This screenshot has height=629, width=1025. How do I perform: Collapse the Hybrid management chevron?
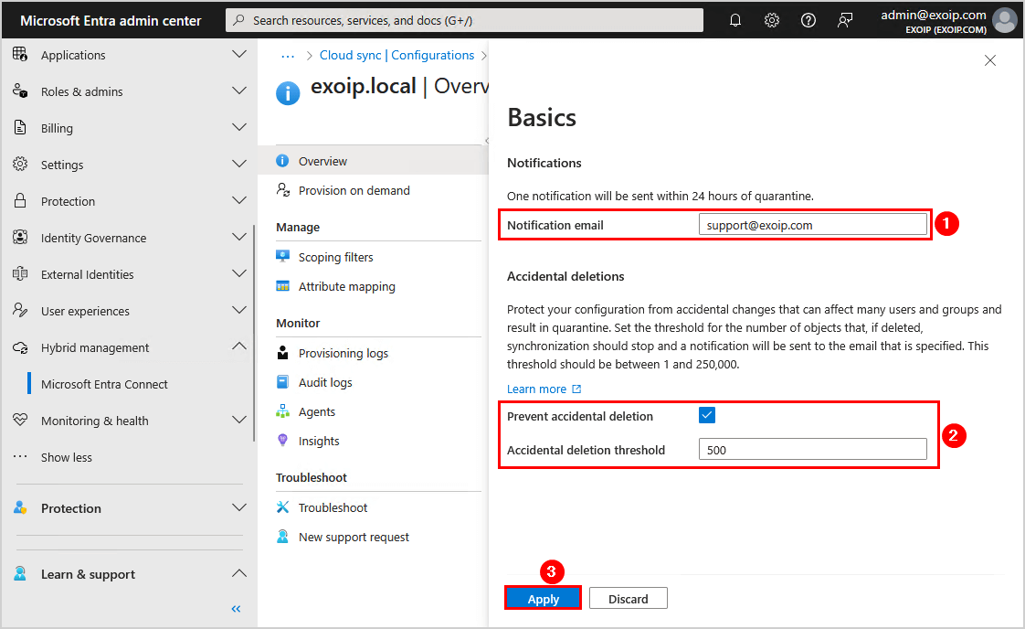click(239, 346)
